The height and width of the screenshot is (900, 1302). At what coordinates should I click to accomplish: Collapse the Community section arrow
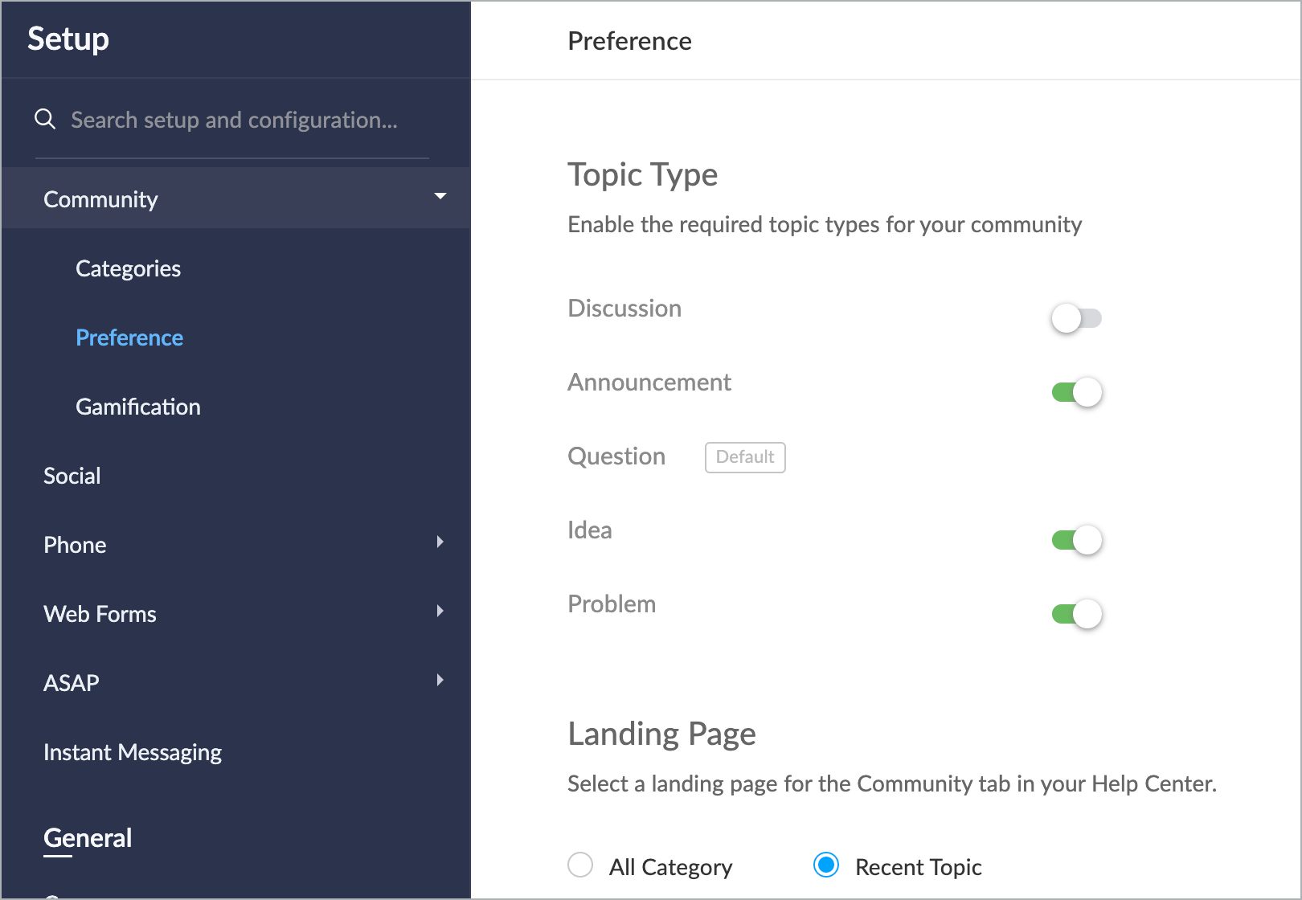(440, 197)
